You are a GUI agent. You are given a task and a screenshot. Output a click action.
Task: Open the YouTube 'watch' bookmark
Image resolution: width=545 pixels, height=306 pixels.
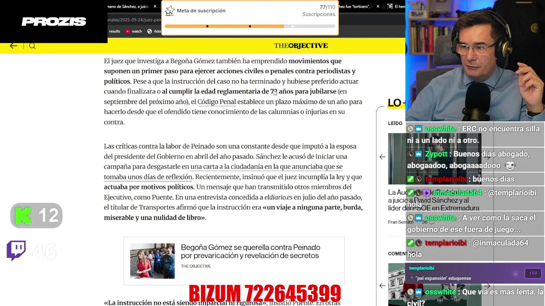pos(134,31)
